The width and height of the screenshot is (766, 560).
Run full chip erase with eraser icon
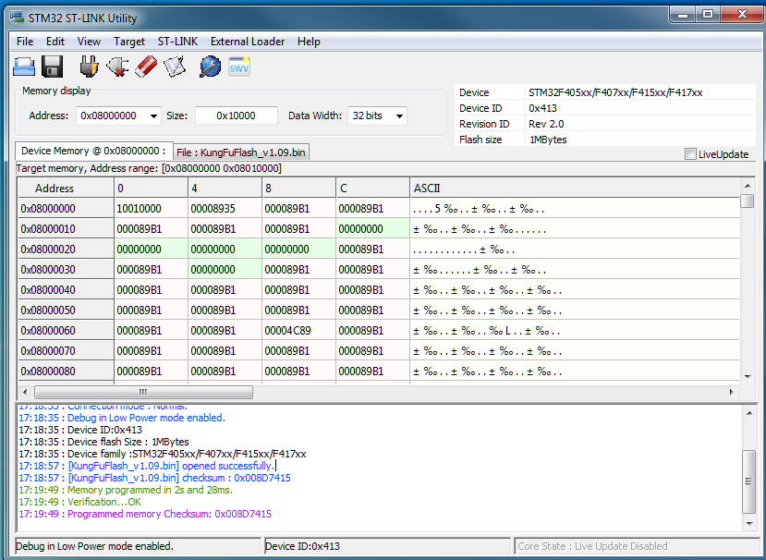tap(146, 67)
